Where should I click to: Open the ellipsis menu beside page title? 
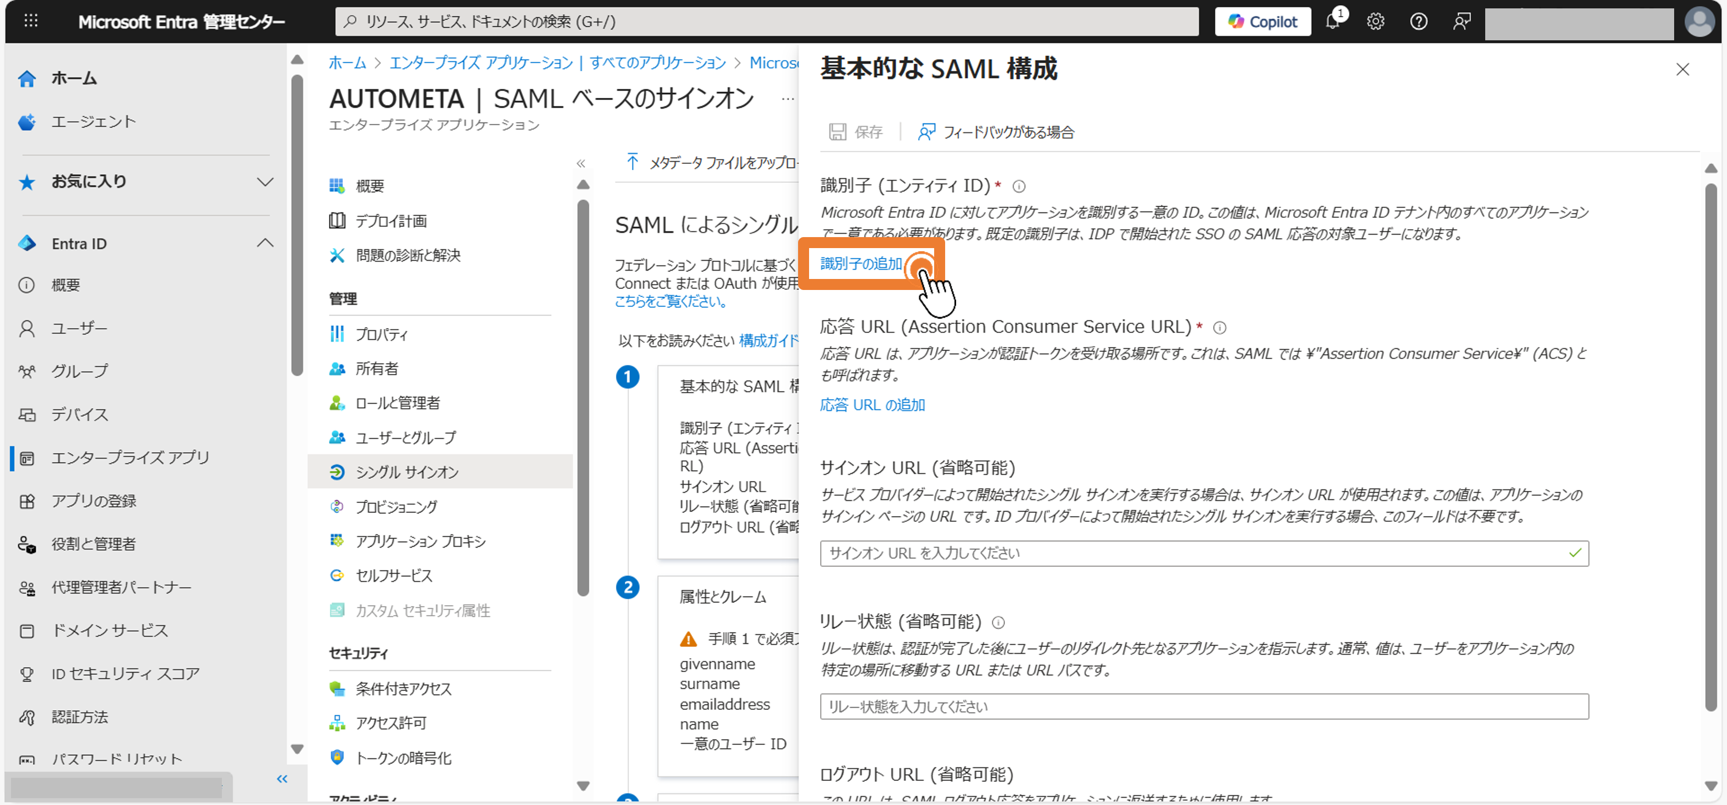click(787, 99)
